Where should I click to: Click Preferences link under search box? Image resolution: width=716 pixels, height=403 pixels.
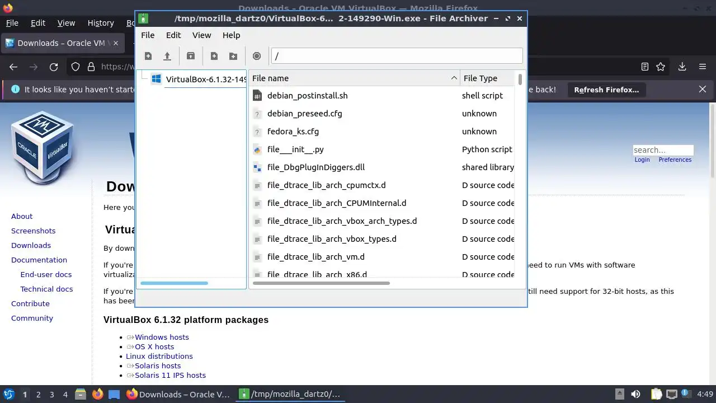coord(675,160)
